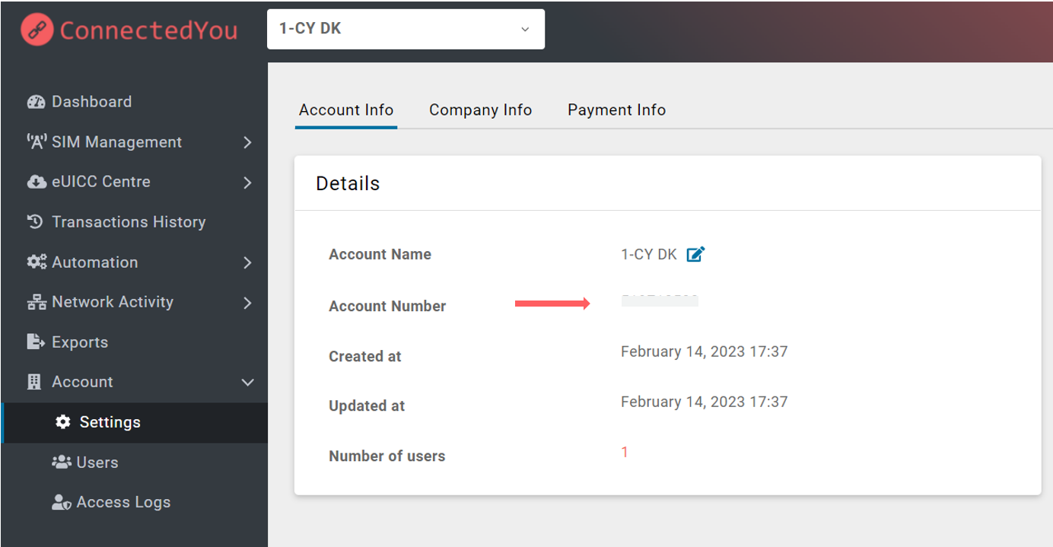Open Access Logs in the sidebar
1053x547 pixels.
[123, 502]
